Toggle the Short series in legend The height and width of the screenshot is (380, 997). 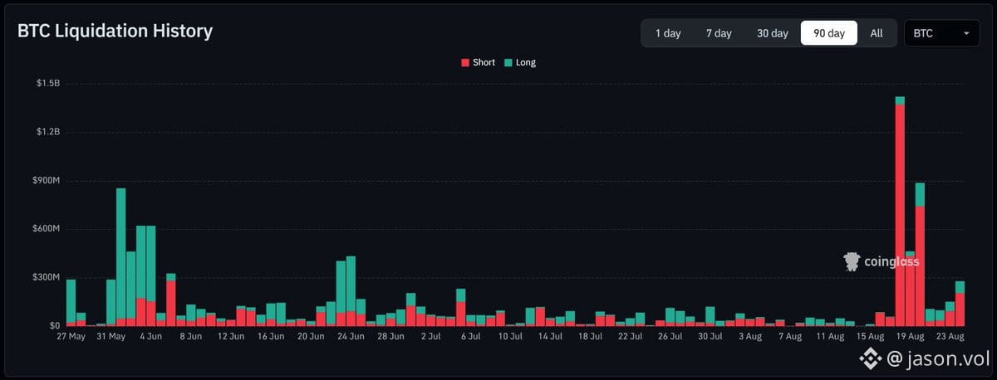coord(479,62)
